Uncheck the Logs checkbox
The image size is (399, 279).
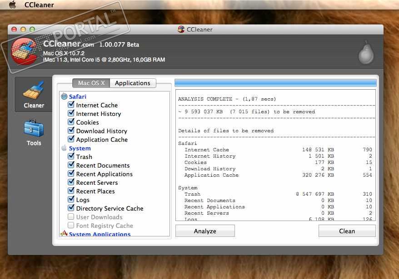pyautogui.click(x=71, y=199)
